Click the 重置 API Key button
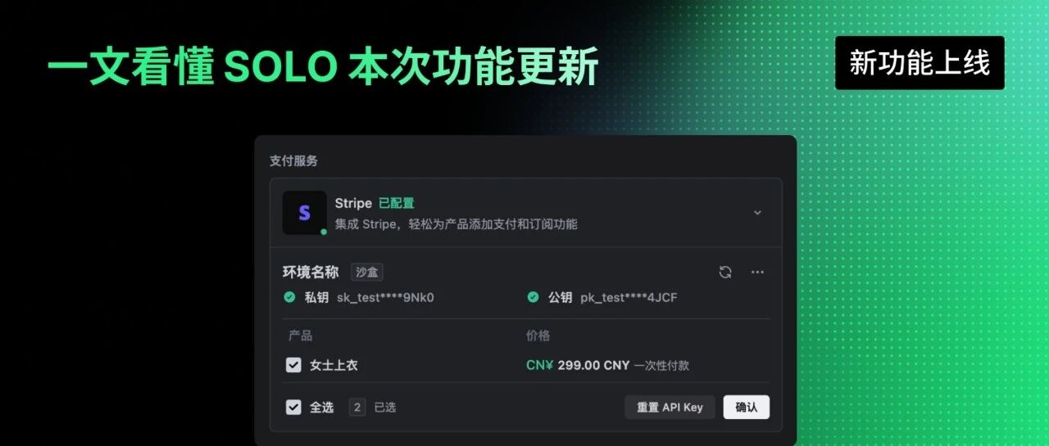1049x446 pixels. pyautogui.click(x=670, y=407)
